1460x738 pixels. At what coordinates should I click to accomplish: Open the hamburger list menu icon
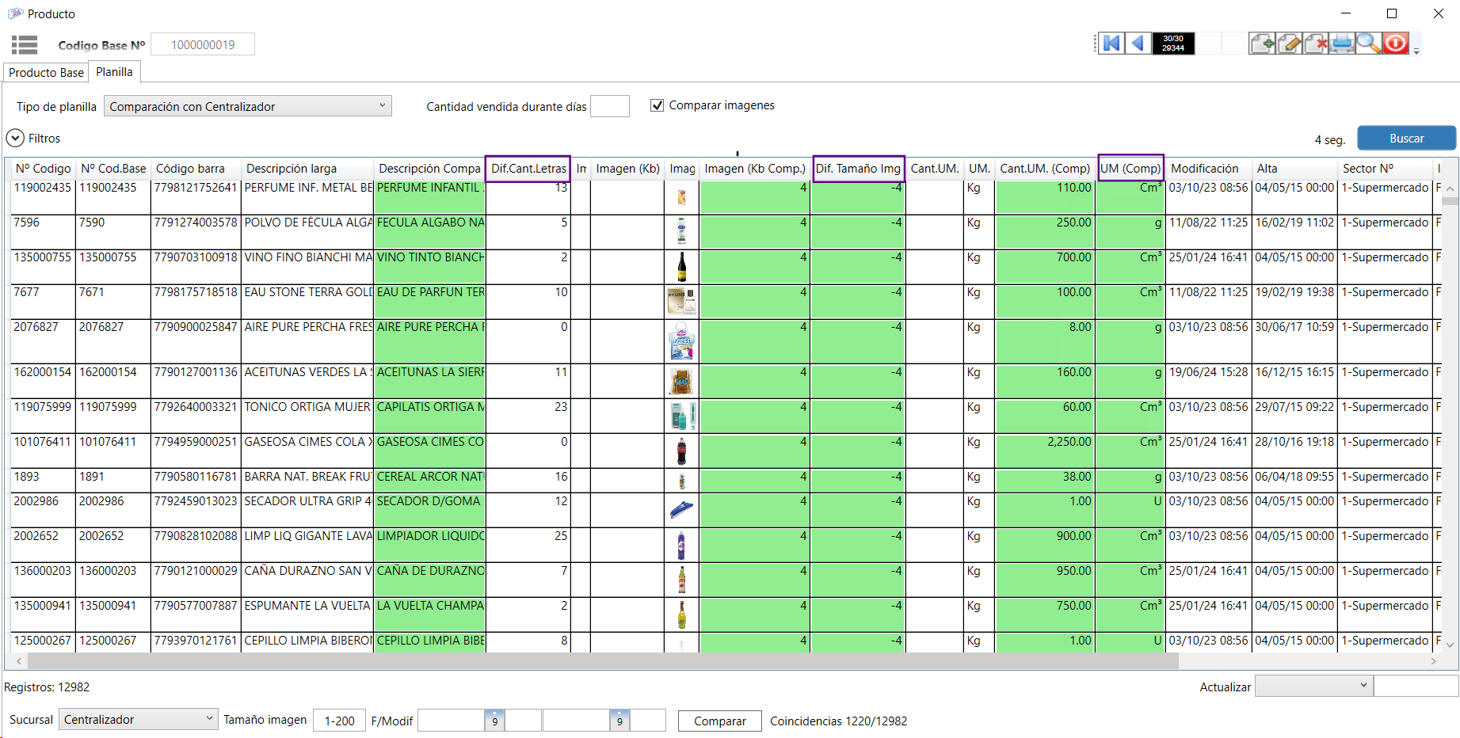pyautogui.click(x=25, y=45)
